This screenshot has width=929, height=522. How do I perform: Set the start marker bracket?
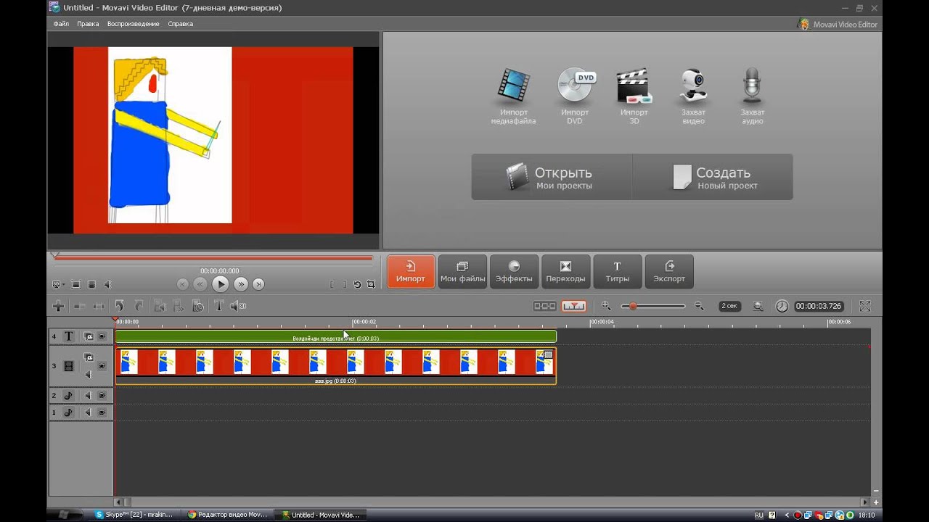(x=332, y=285)
